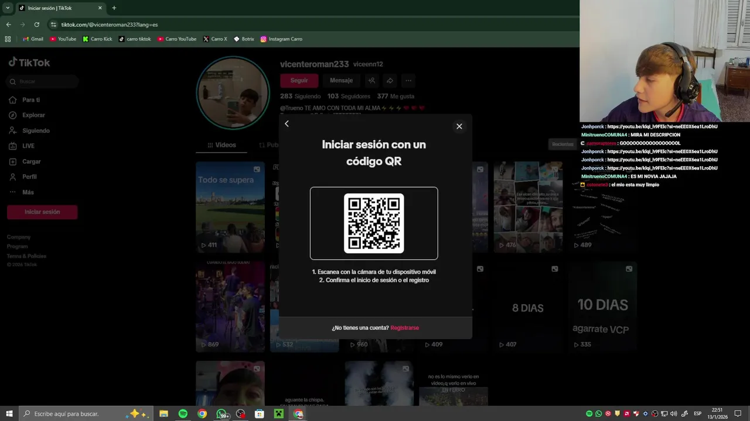Image resolution: width=750 pixels, height=421 pixels.
Task: Click the Terms & Policies footer link
Action: coord(26,256)
